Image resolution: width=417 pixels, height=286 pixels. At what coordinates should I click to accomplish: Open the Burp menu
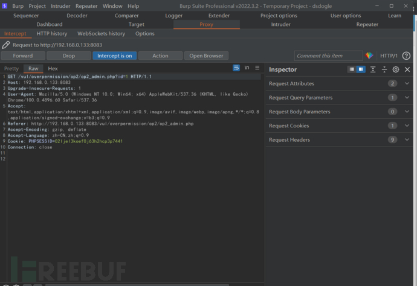pyautogui.click(x=18, y=6)
